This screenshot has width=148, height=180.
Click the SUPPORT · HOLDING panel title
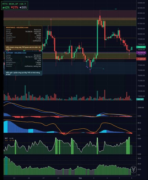16,53
